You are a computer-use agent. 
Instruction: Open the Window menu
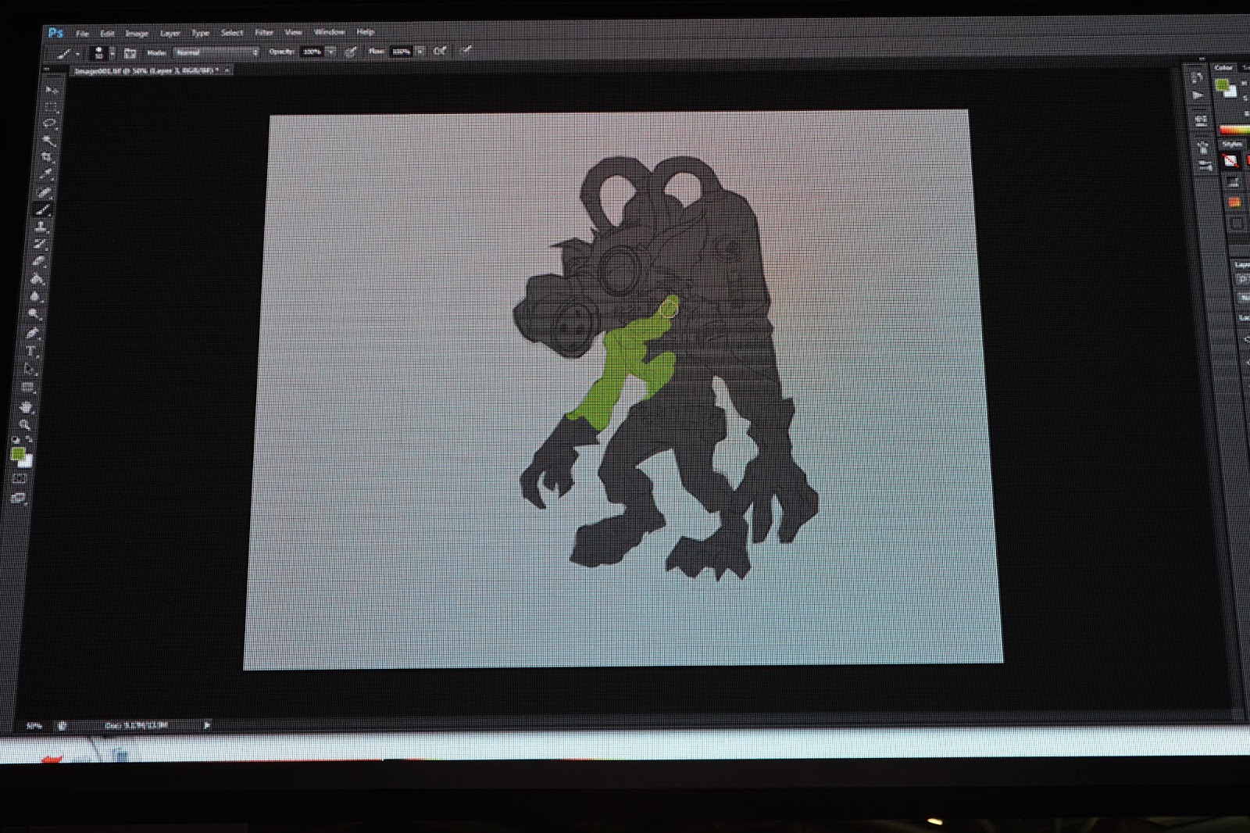click(x=330, y=32)
